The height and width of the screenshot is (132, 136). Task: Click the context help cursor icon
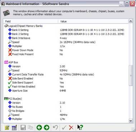[x=80, y=127]
